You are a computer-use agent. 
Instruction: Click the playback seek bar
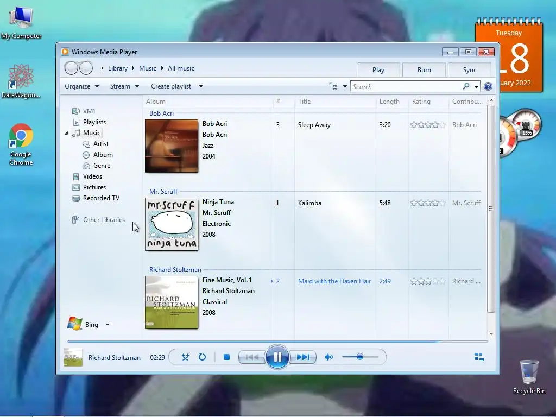coord(277,342)
